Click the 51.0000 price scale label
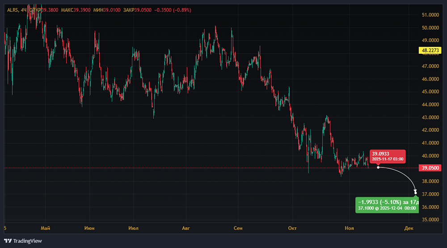 tap(430, 15)
